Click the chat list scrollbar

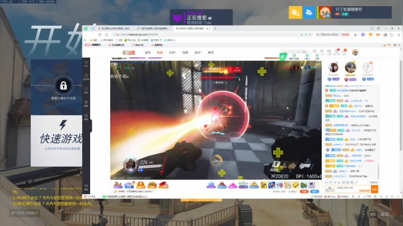pyautogui.click(x=378, y=172)
